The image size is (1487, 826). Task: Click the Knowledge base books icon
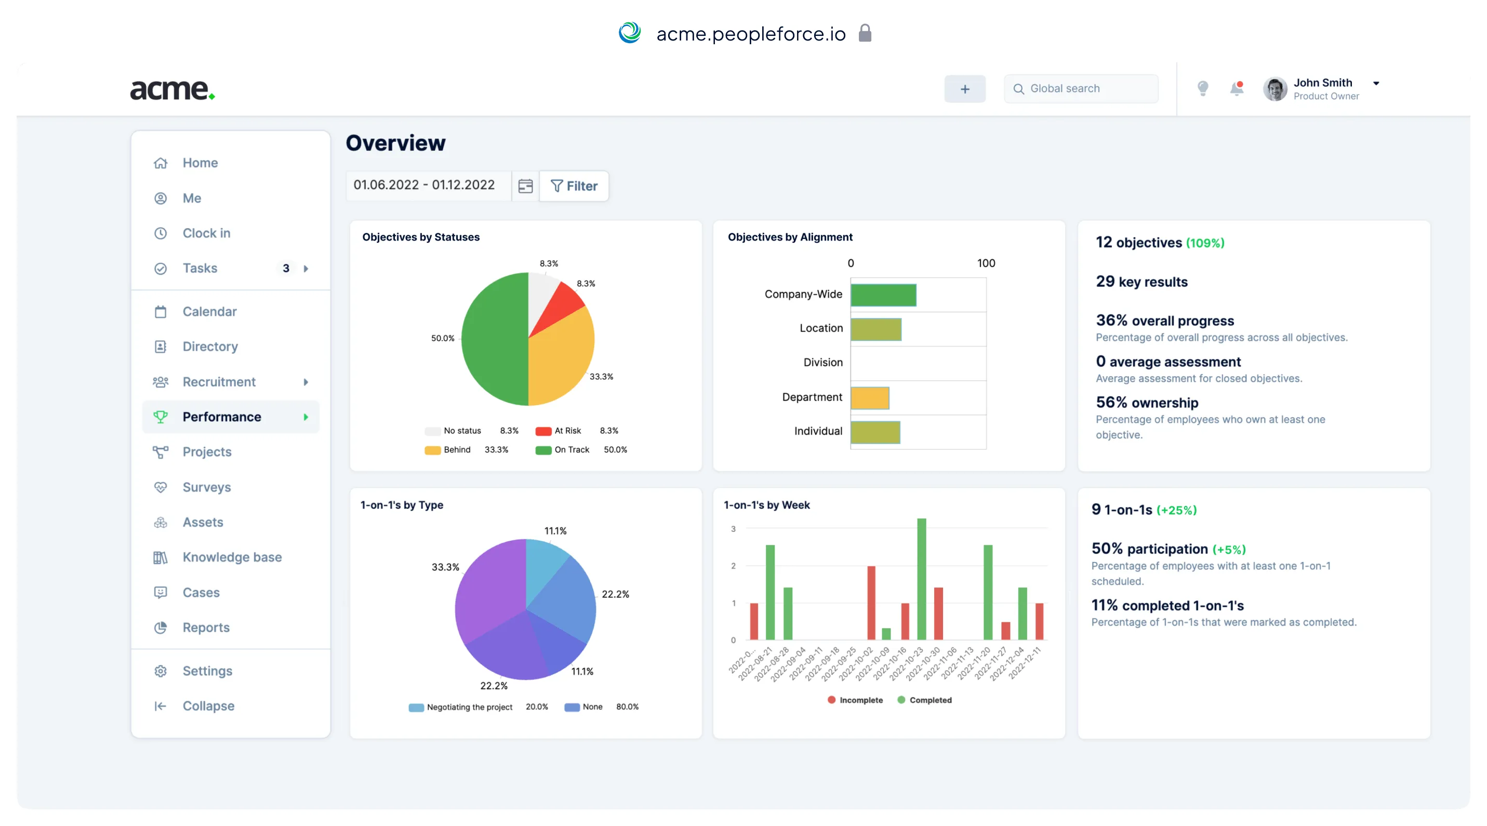click(161, 557)
